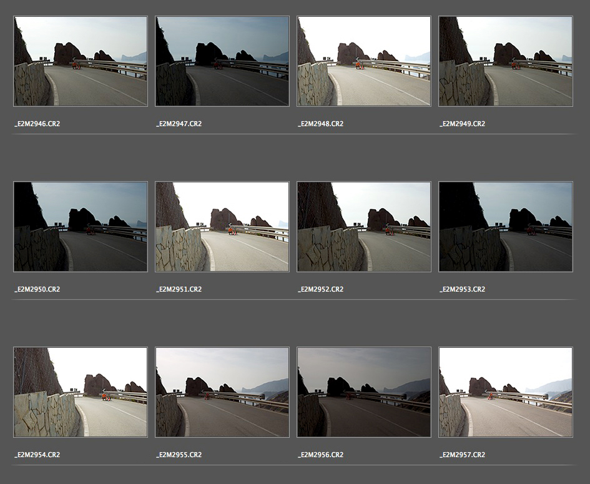Click the _E2M2948.CR2 filename text
Viewport: 590px width, 484px height.
[x=321, y=124]
